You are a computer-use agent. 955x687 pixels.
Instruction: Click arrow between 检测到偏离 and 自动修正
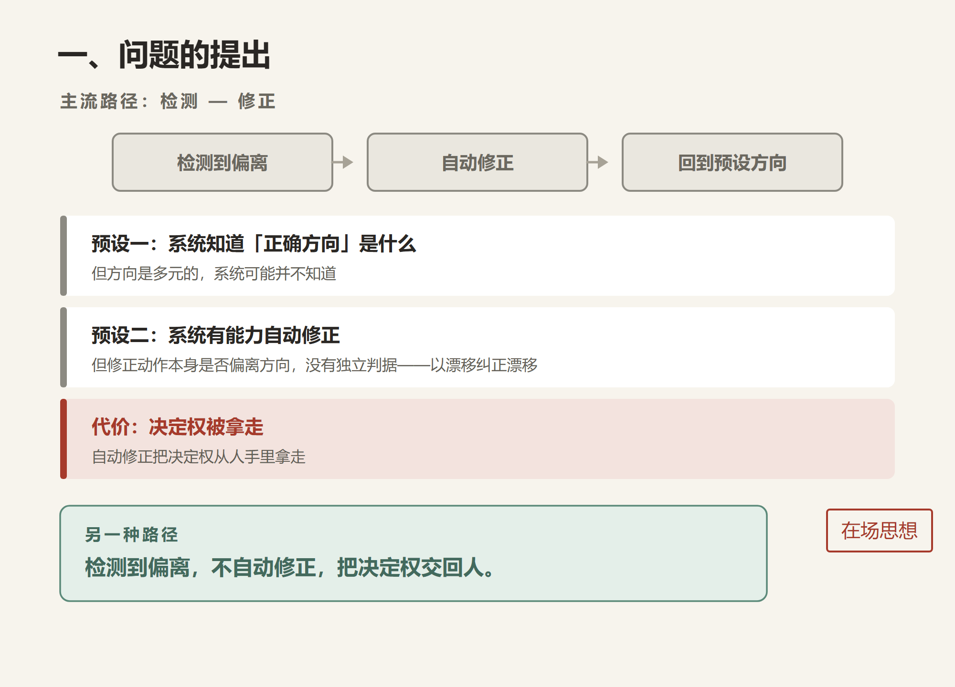pos(343,162)
